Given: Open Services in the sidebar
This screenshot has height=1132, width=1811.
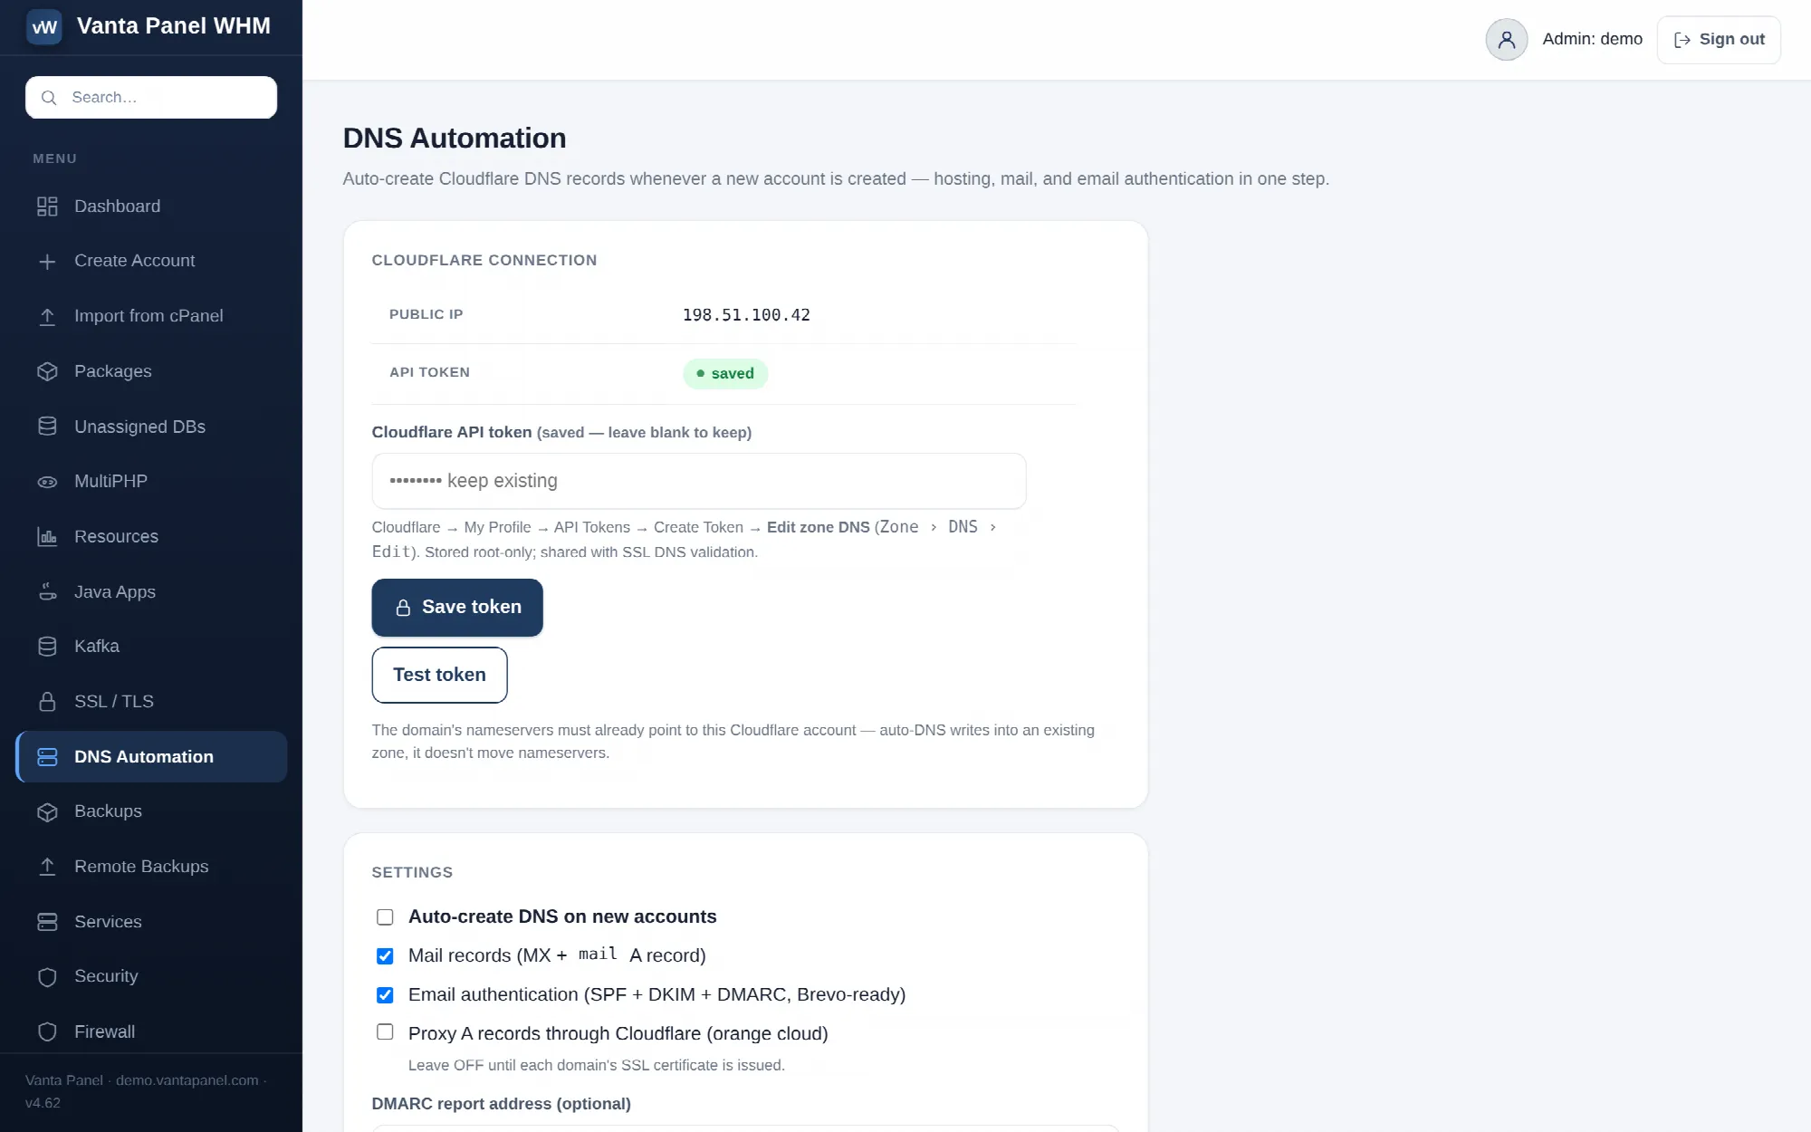Looking at the screenshot, I should coord(151,922).
